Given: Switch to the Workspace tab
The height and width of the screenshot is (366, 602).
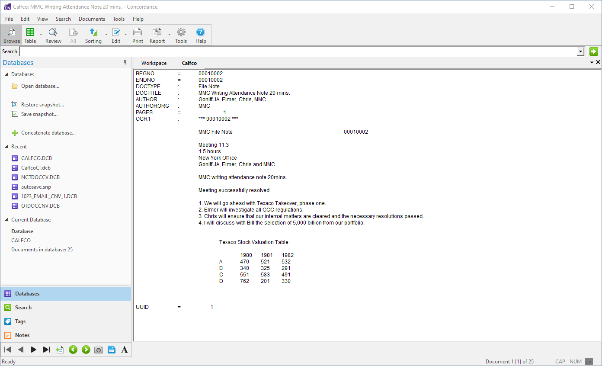Looking at the screenshot, I should coord(154,63).
